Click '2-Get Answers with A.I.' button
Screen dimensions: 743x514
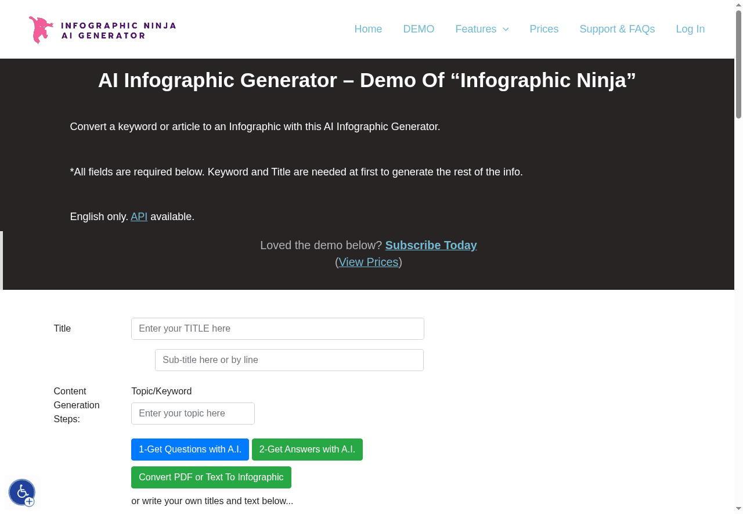pyautogui.click(x=307, y=450)
